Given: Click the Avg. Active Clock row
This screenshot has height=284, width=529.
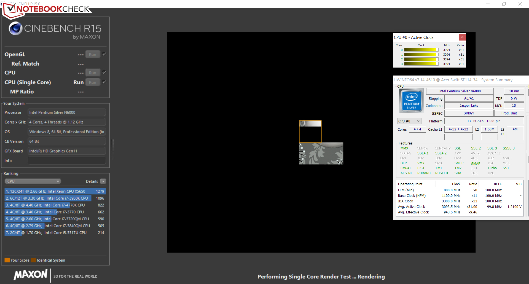Looking at the screenshot, I should click(x=460, y=207).
